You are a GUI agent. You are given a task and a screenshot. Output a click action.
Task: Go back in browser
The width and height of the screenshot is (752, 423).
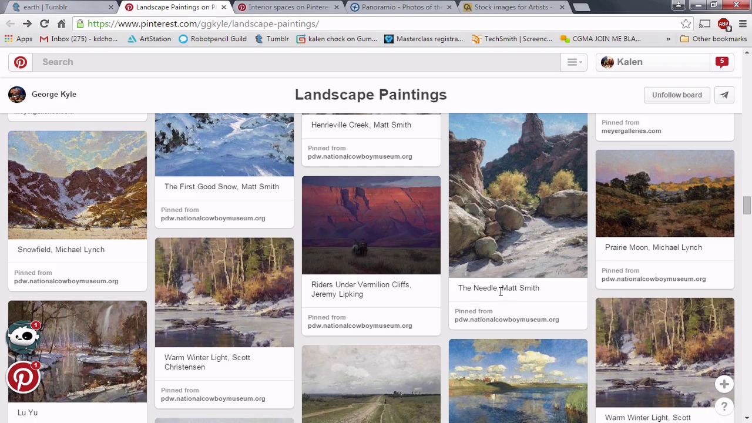click(x=10, y=23)
